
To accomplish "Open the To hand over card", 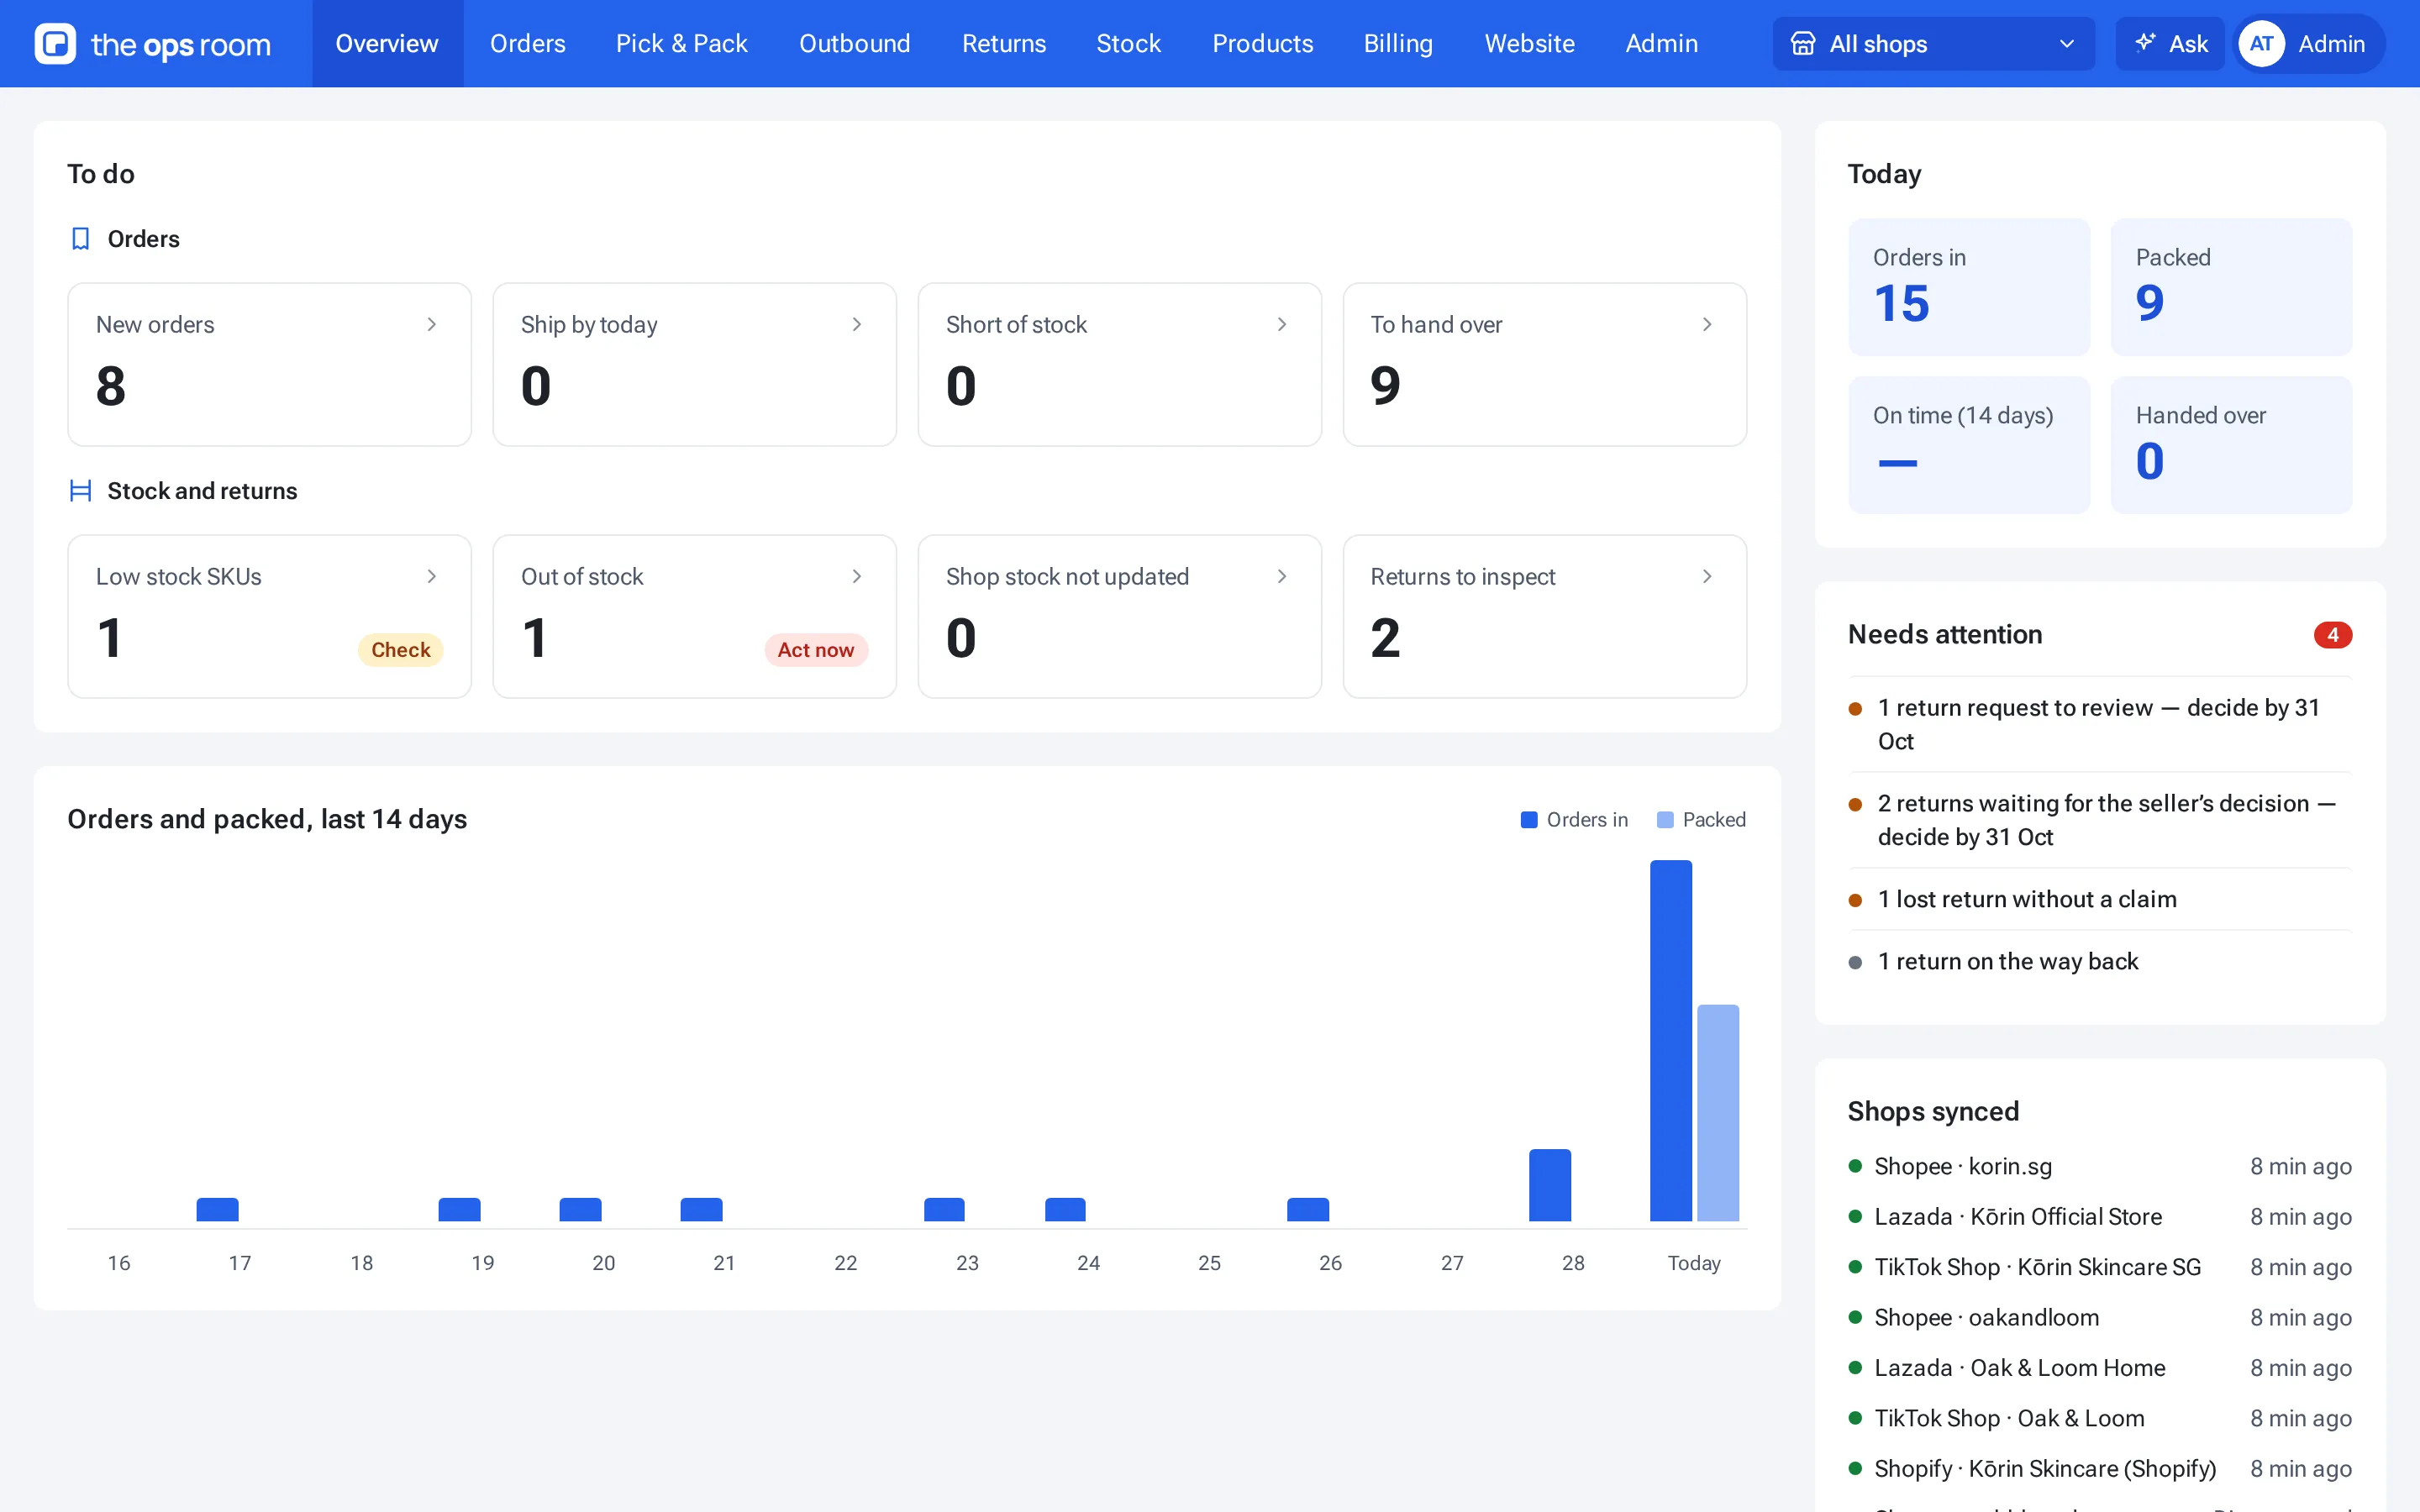I will coord(1544,364).
